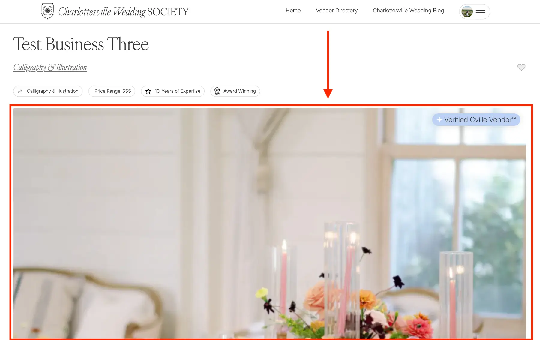
Task: Click the Test Business Three heading
Action: point(81,44)
